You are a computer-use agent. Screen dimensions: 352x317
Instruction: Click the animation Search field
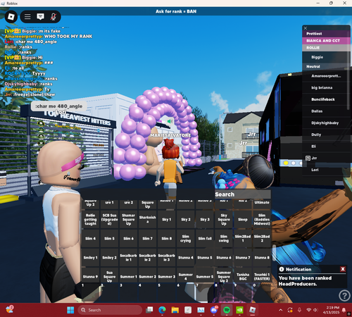tap(242, 194)
